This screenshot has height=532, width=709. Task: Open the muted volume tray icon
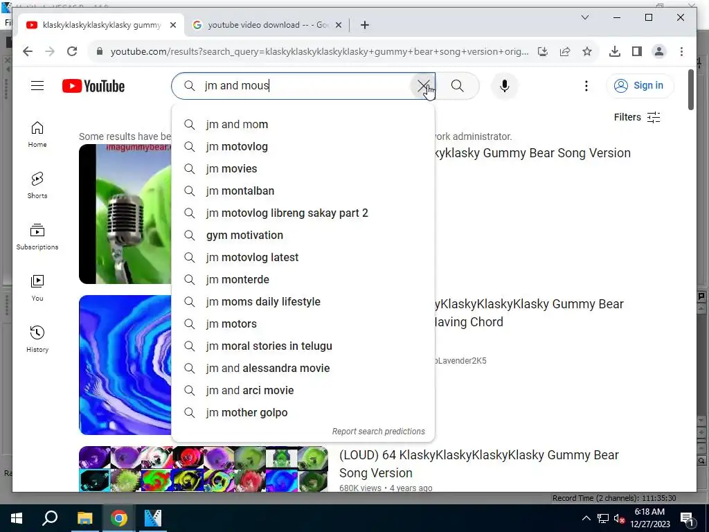(618, 518)
